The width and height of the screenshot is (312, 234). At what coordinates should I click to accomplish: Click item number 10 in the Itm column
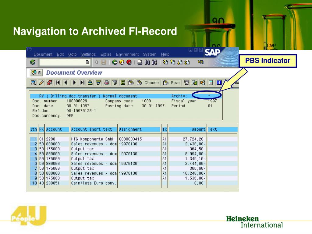click(x=34, y=183)
